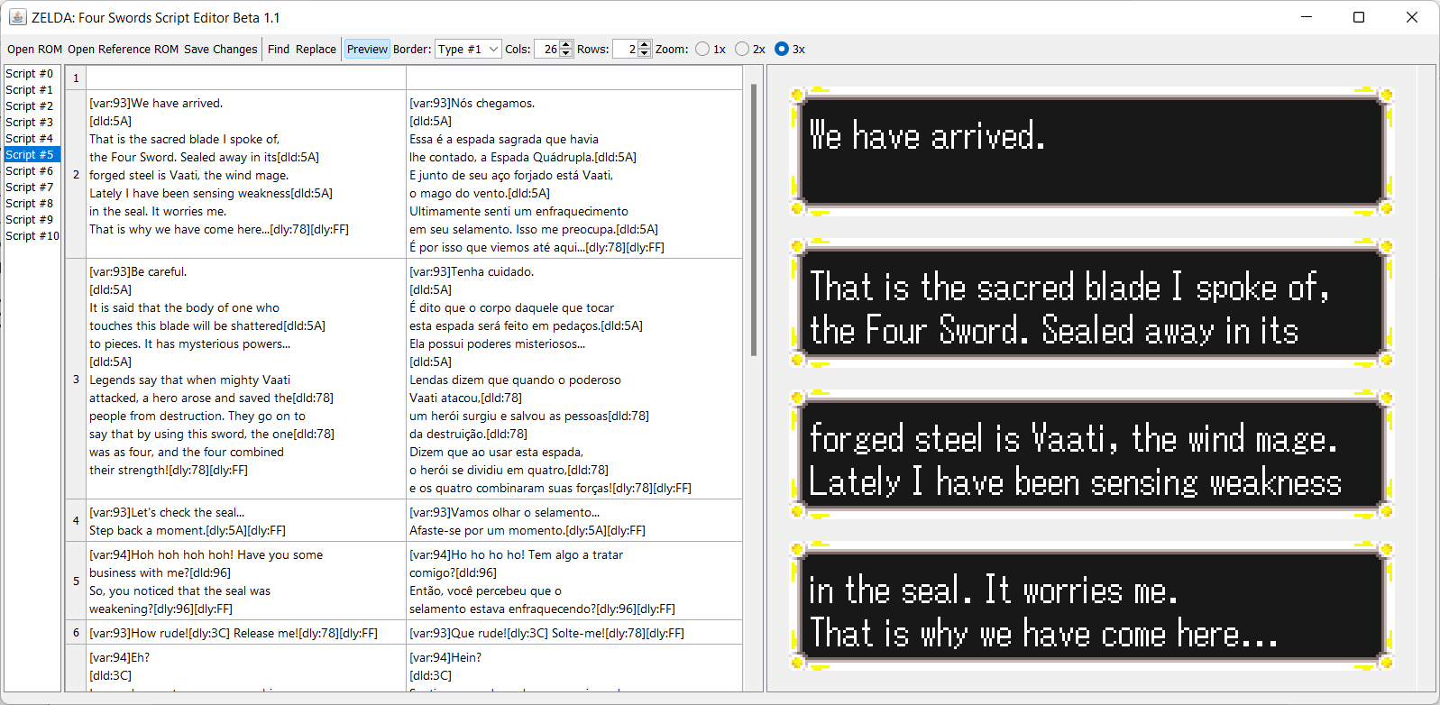Select 3x zoom radio button
This screenshot has width=1440, height=705.
782,49
